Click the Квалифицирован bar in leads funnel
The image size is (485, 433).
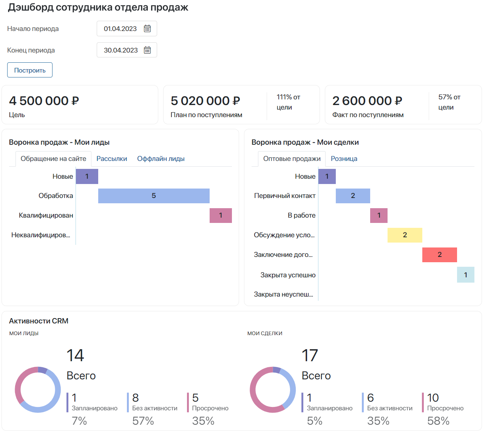221,215
